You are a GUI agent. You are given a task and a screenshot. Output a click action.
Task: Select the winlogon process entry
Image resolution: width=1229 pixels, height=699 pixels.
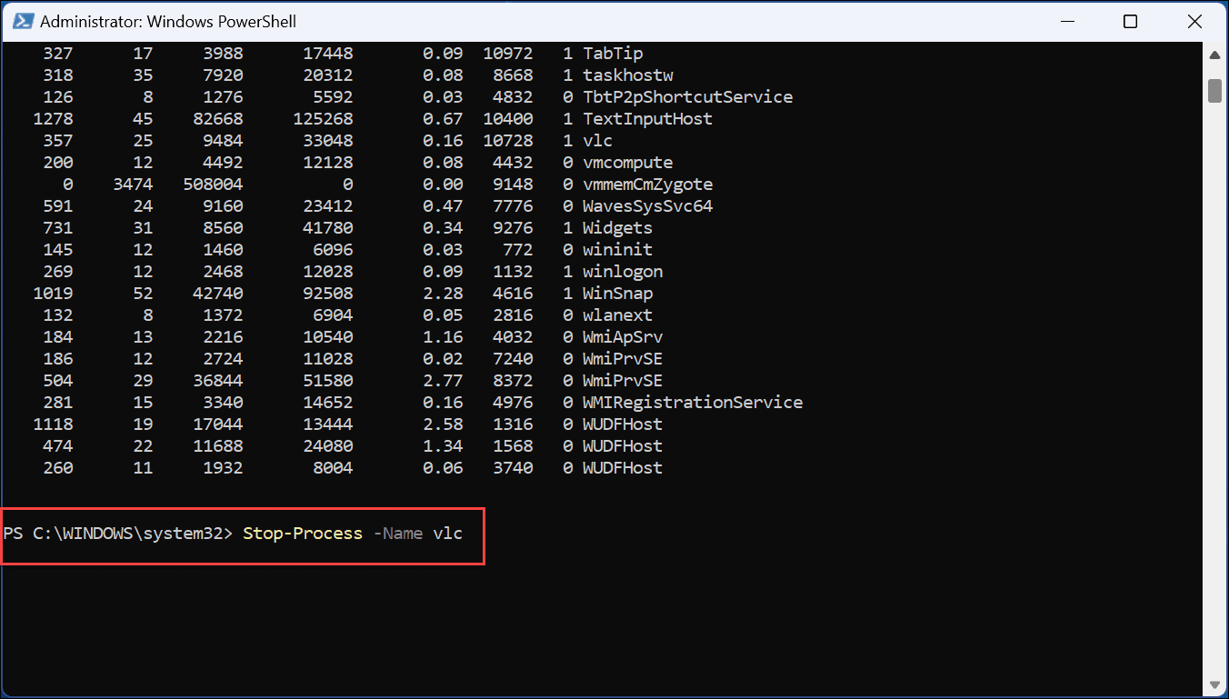click(x=623, y=271)
